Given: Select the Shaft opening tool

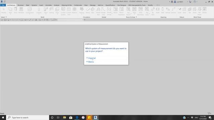Looking at the screenshot, I should click(x=157, y=10).
